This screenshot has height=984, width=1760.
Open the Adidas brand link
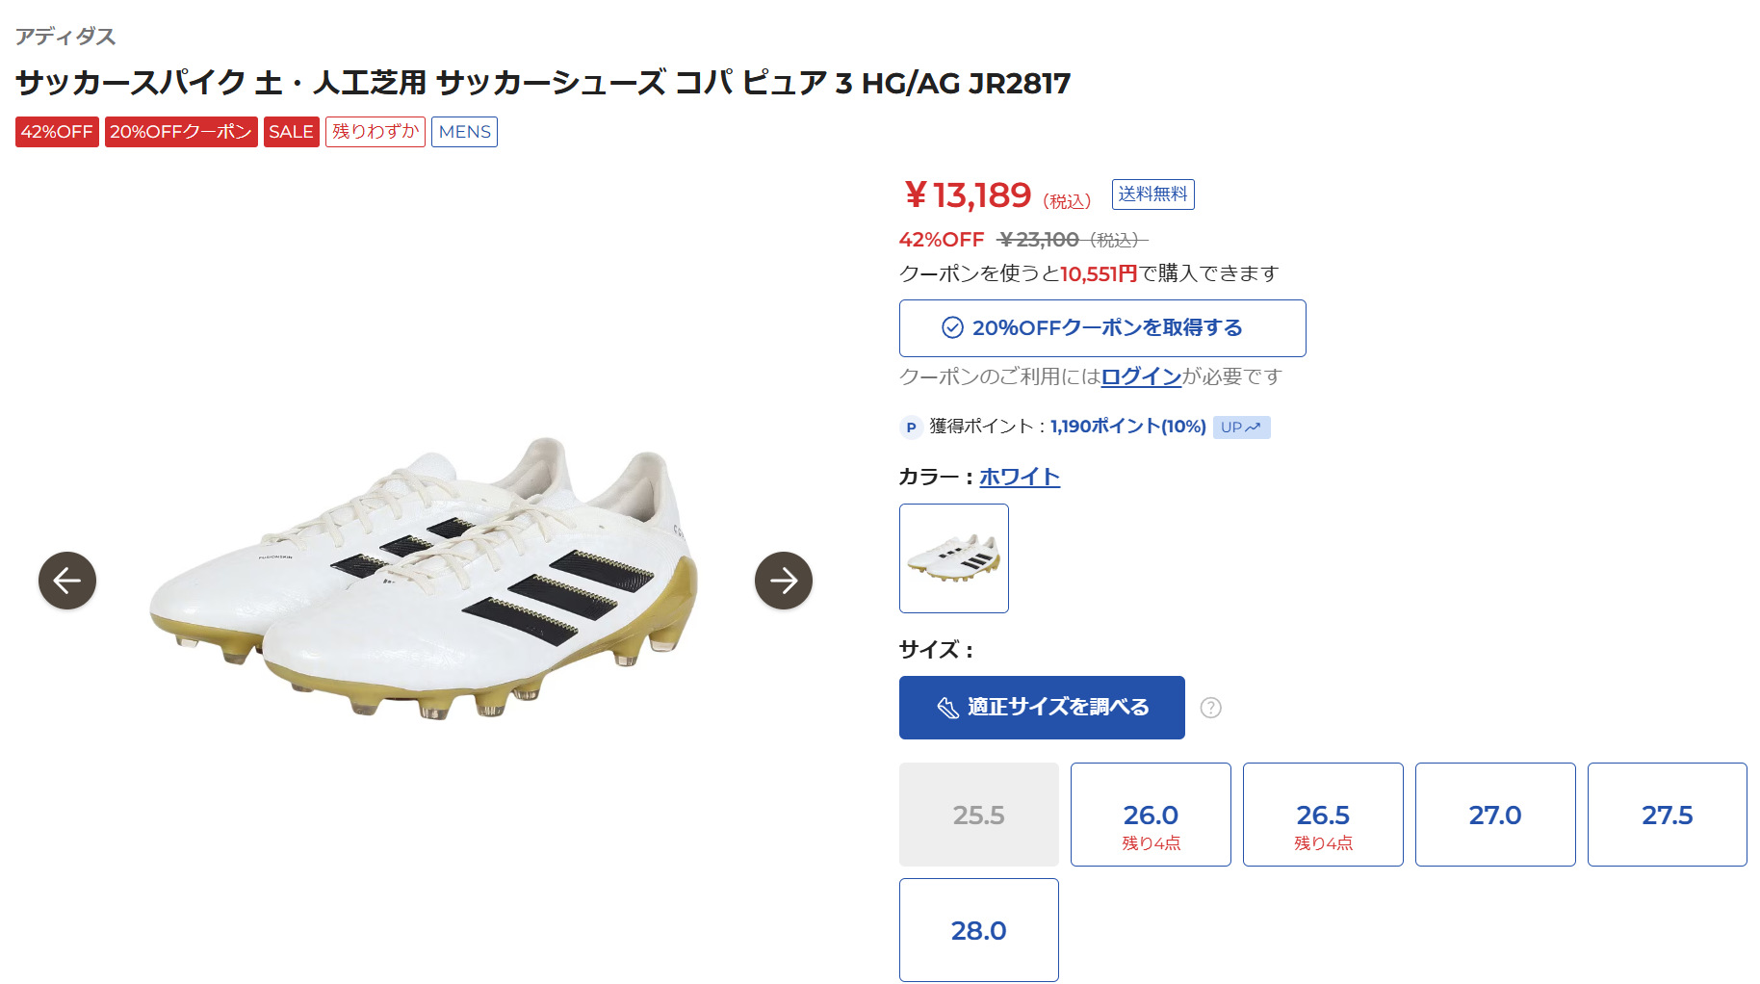click(x=65, y=37)
